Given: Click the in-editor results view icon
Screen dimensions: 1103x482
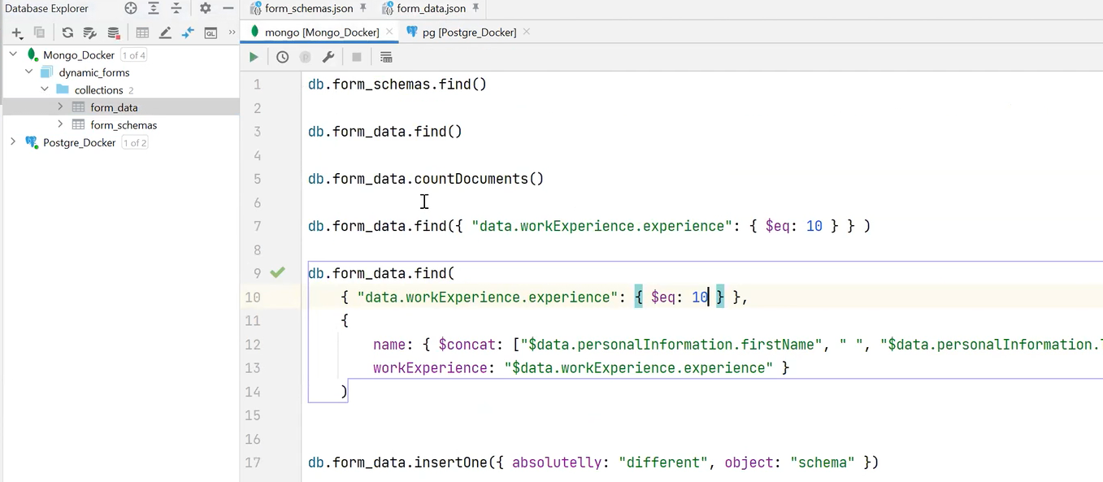Looking at the screenshot, I should point(386,57).
